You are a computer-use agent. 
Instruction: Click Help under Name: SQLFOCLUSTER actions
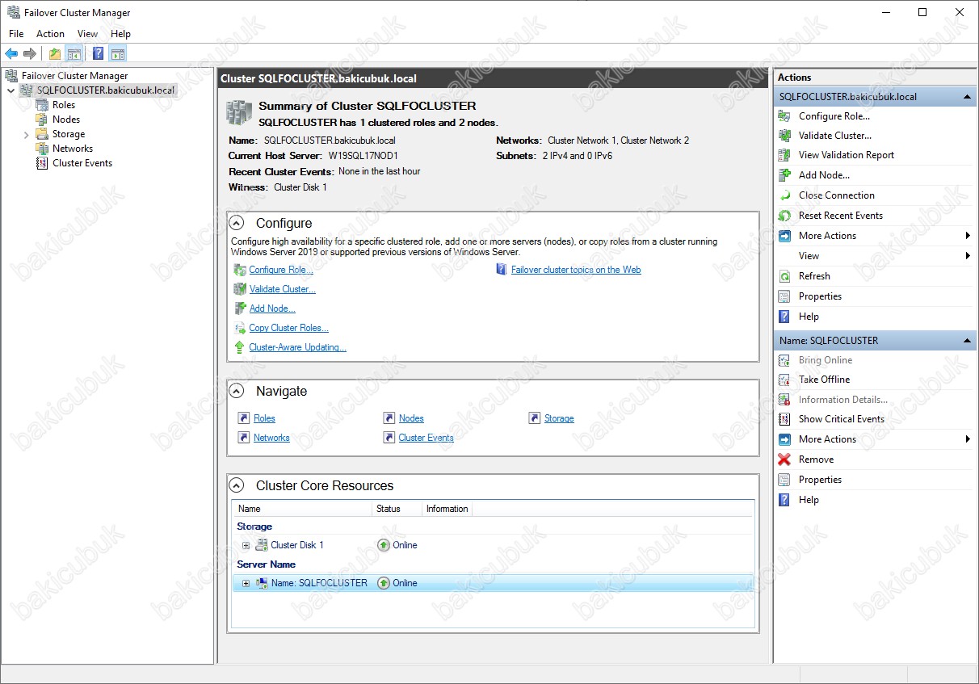tap(809, 500)
